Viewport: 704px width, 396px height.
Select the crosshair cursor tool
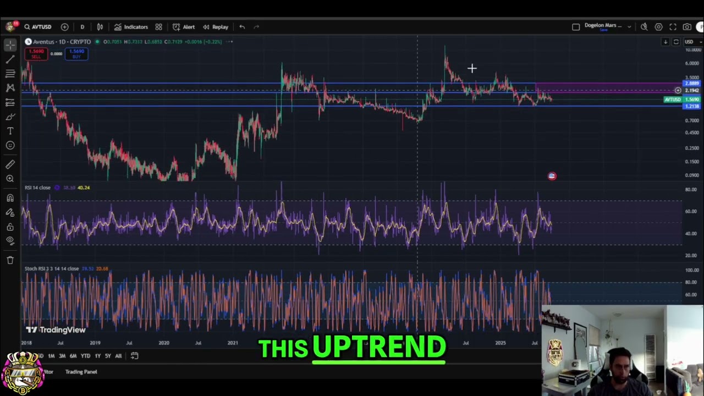pos(10,45)
